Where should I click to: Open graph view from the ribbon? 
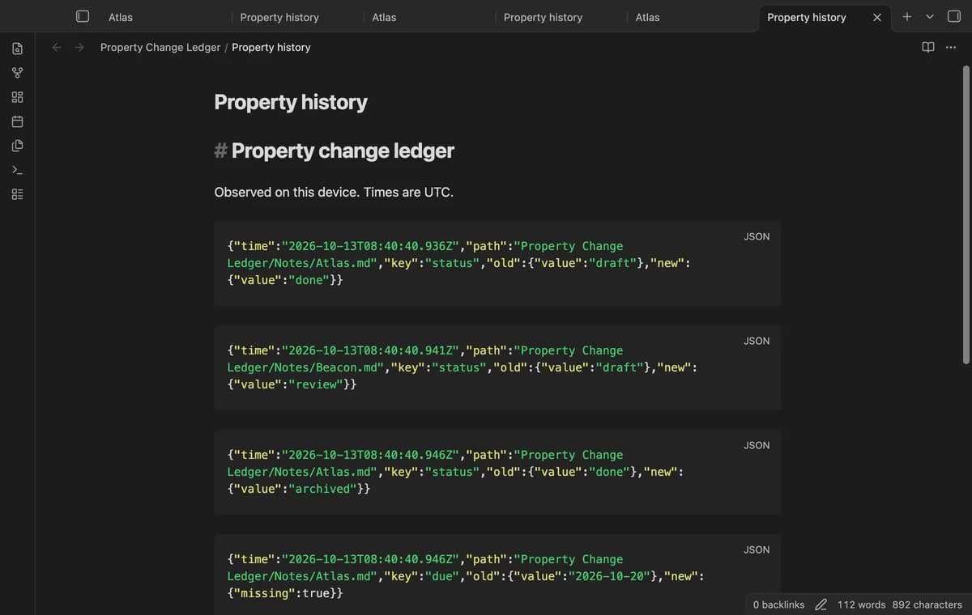coord(17,73)
